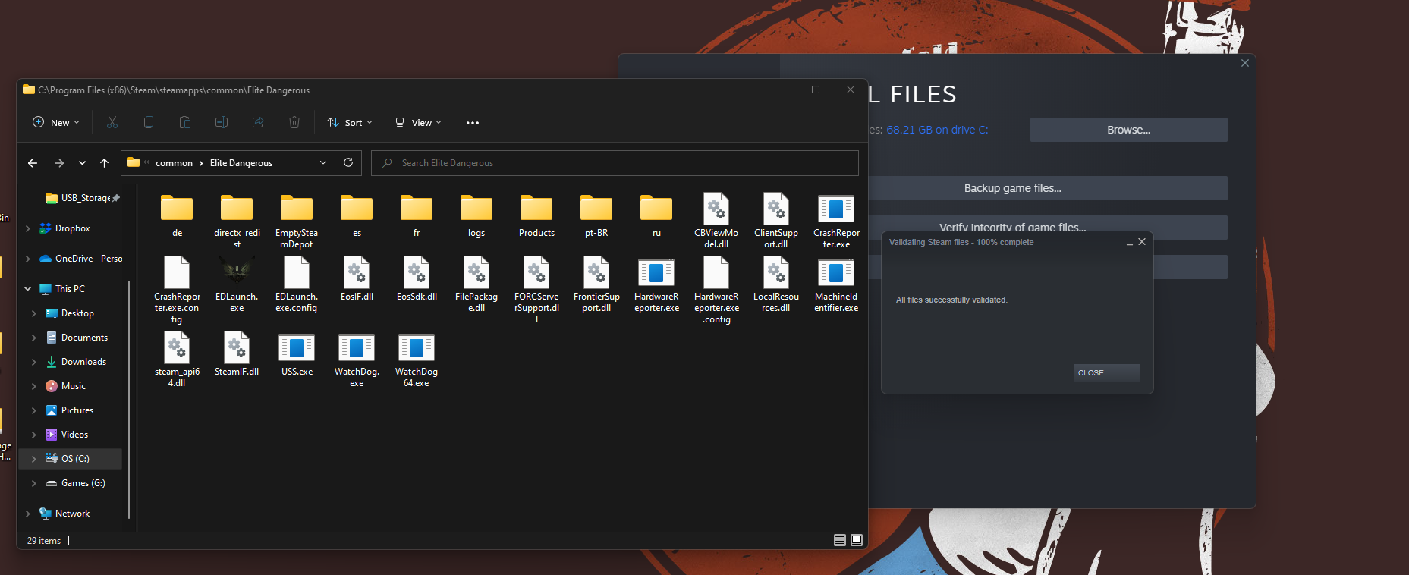Click common breadcrumb in address bar
The width and height of the screenshot is (1409, 575).
point(174,163)
